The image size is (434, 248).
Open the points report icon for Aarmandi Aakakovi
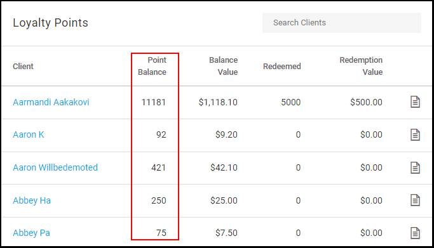coord(415,102)
